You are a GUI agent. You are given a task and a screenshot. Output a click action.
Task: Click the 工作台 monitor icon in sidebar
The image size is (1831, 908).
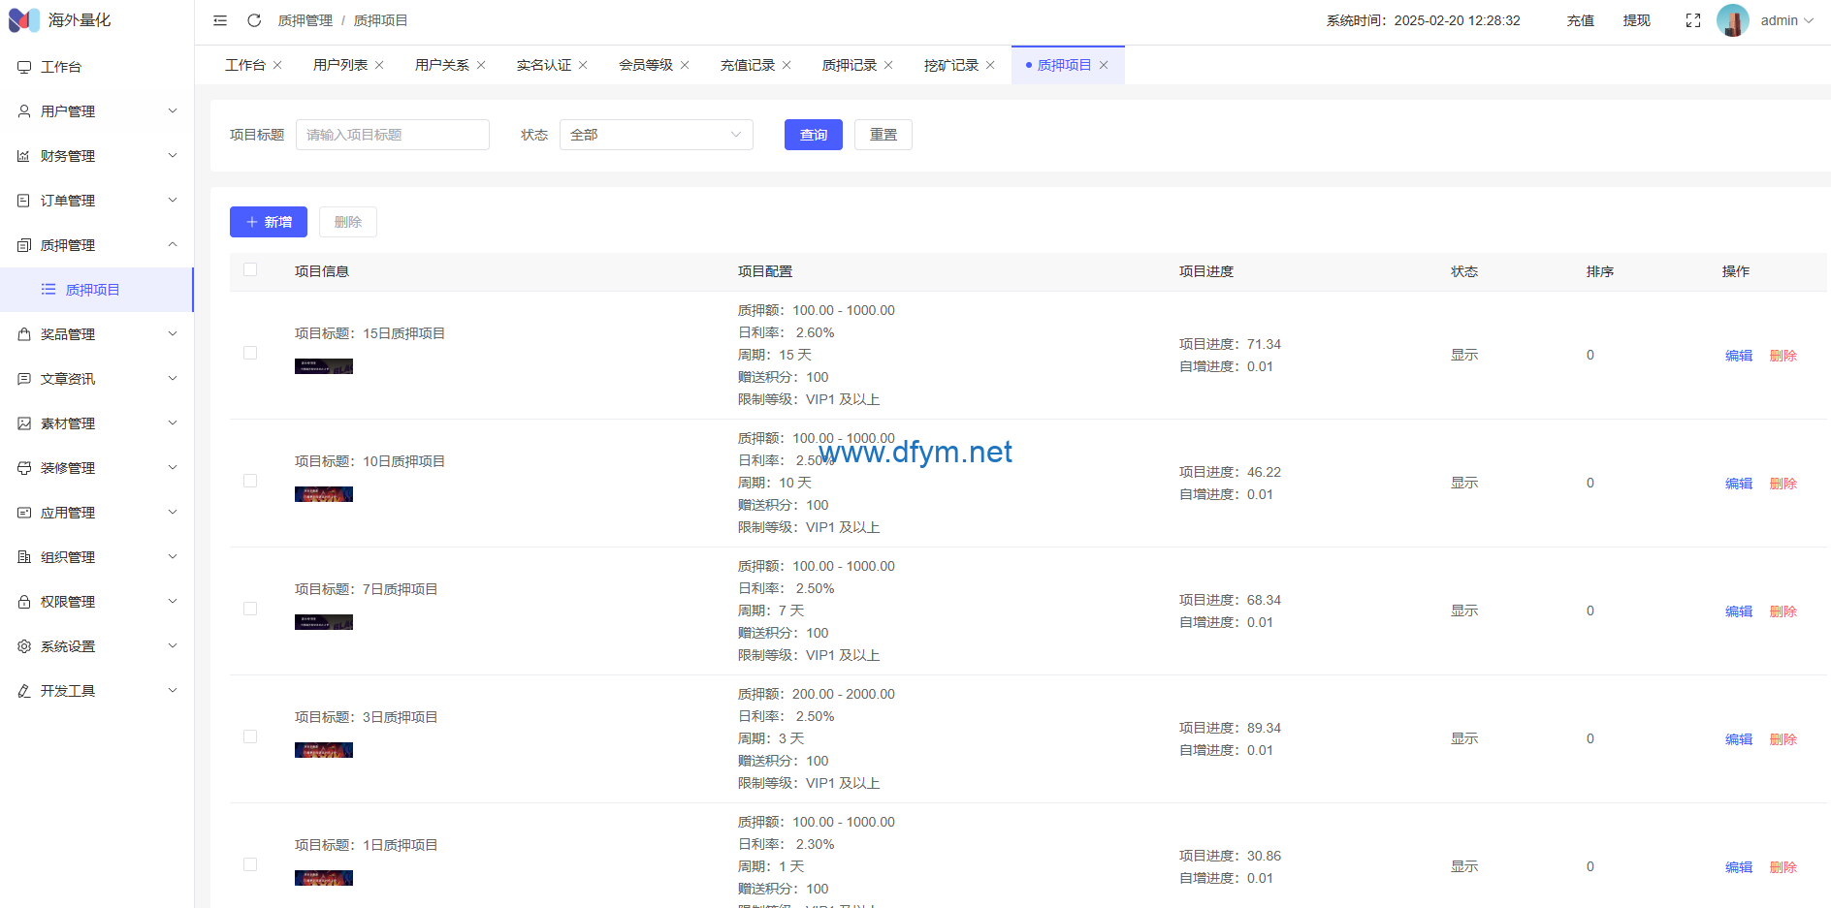coord(24,67)
